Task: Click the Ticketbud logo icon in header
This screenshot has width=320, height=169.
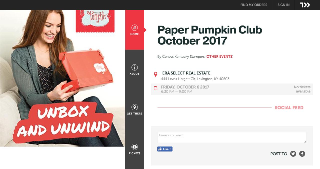Action: click(x=305, y=5)
